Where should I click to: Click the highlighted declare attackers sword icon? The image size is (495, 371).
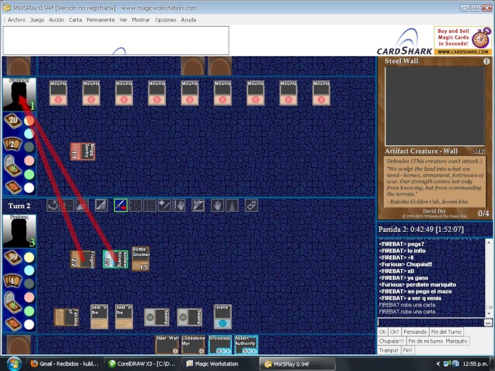pyautogui.click(x=121, y=205)
